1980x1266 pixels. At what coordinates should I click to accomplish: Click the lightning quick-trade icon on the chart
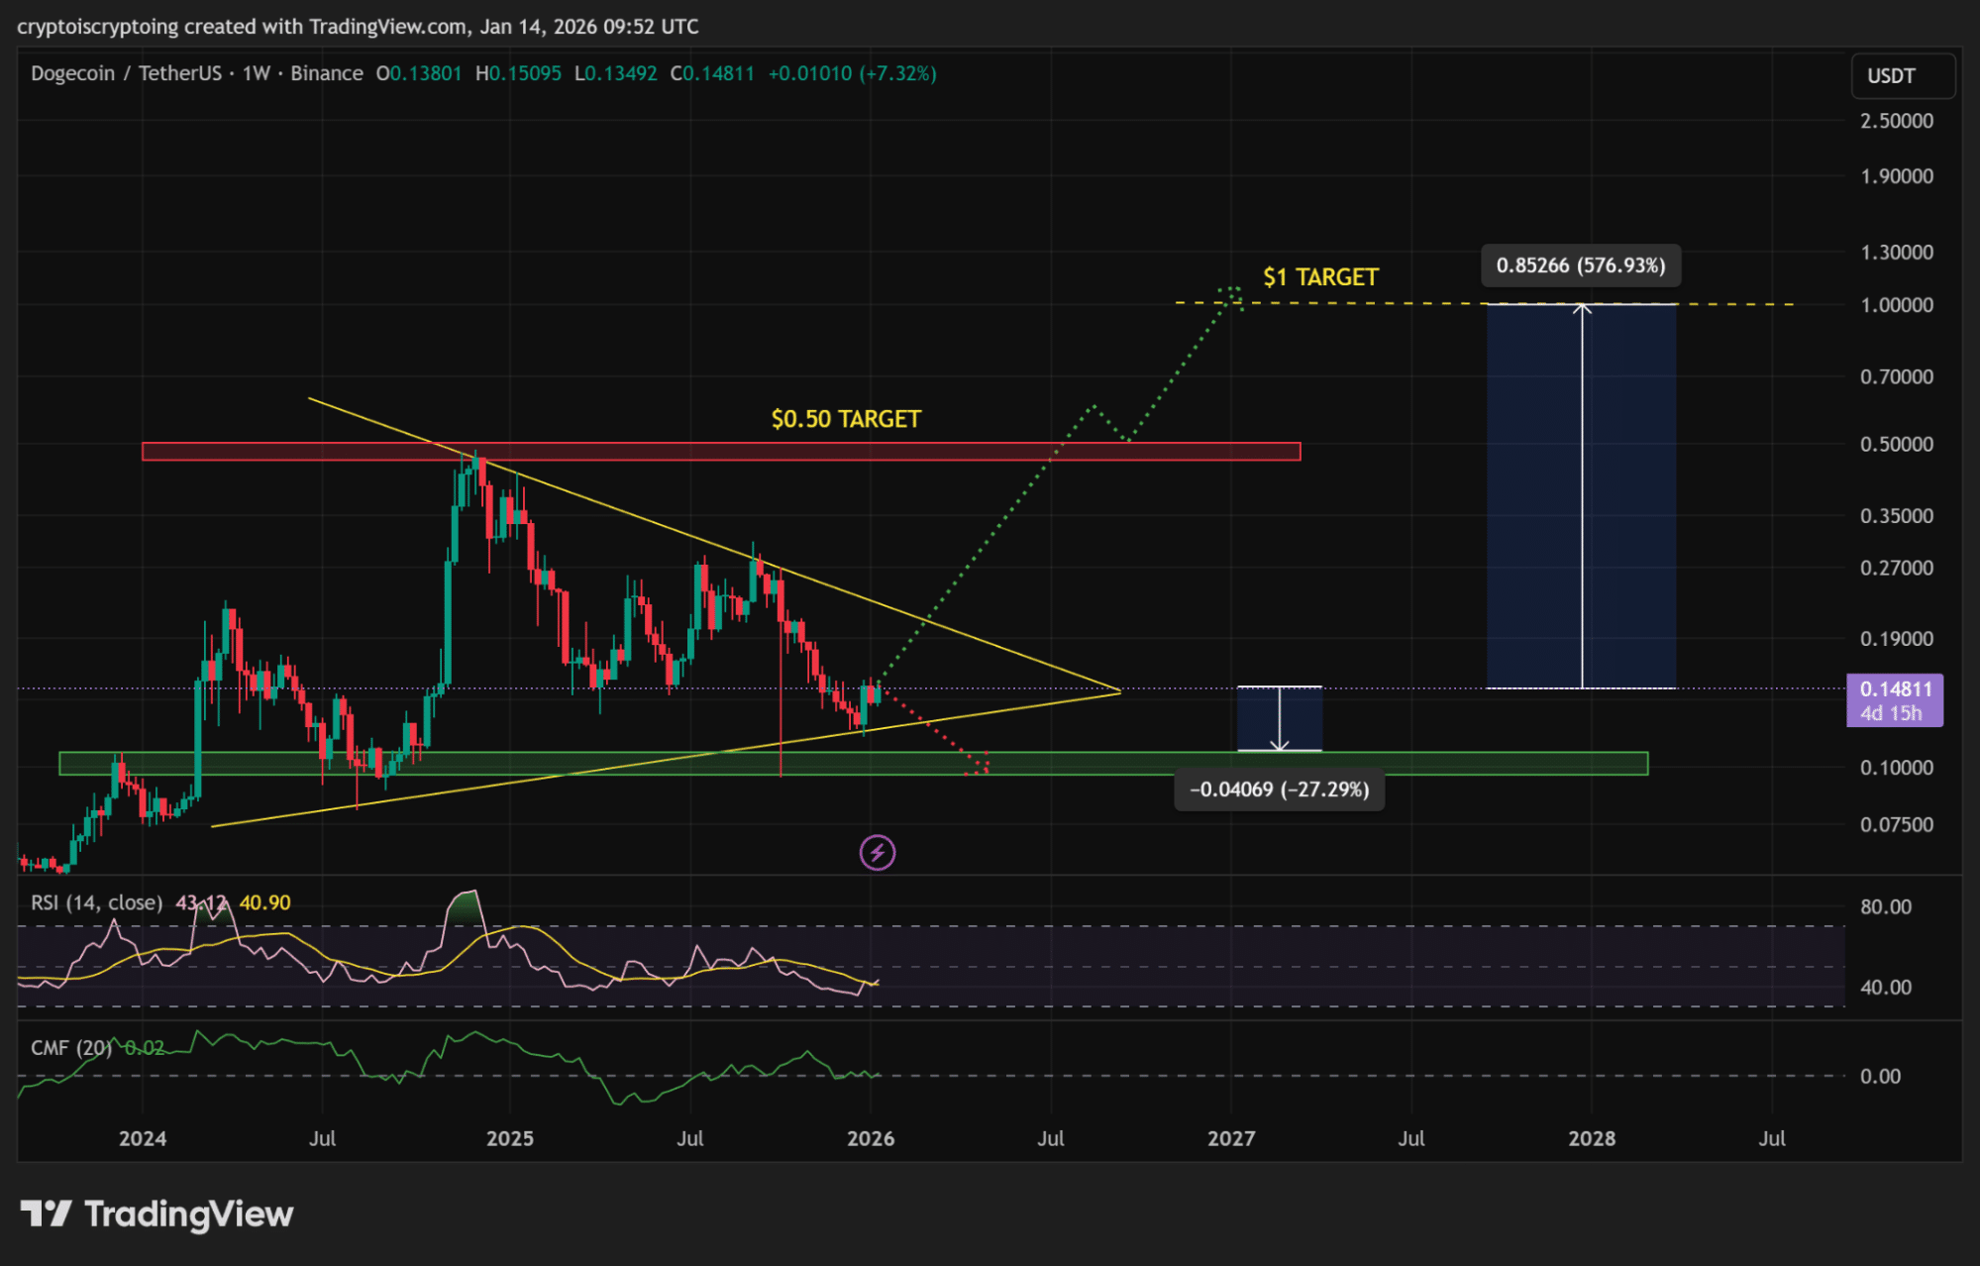(x=876, y=852)
